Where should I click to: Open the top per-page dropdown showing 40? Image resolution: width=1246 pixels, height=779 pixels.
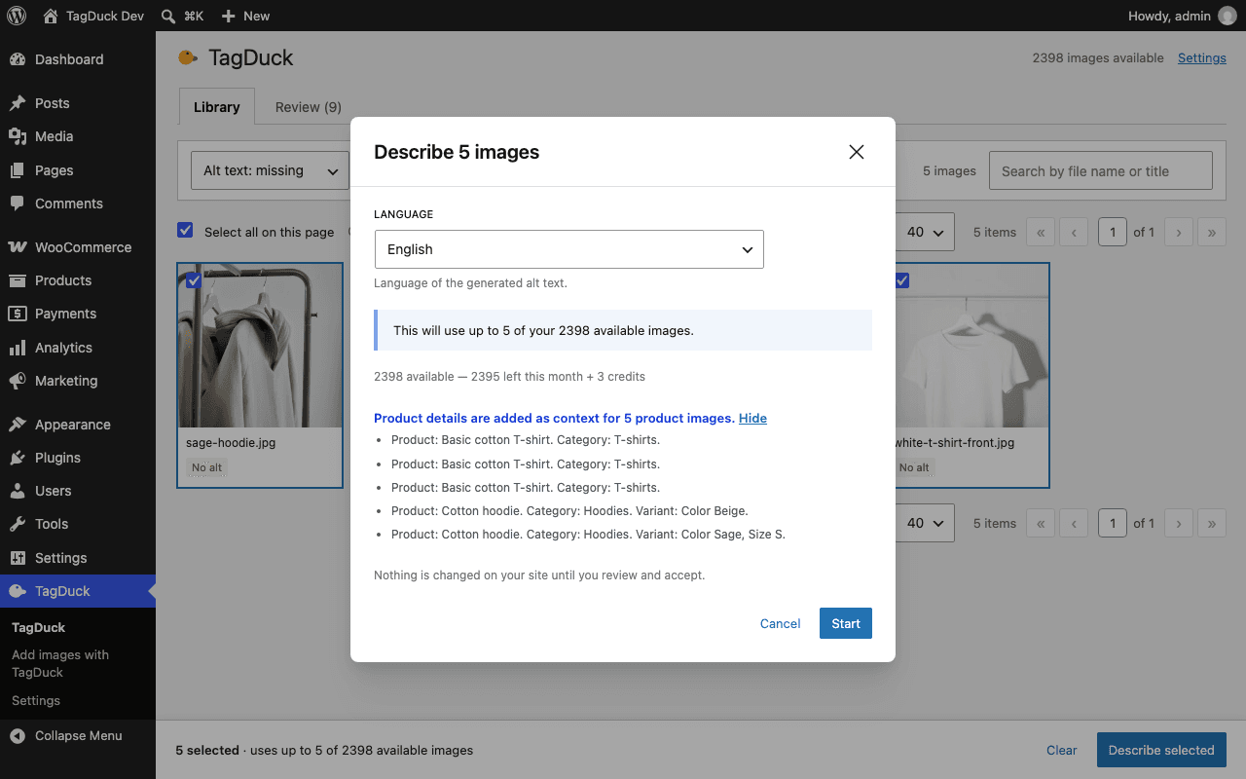coord(924,233)
